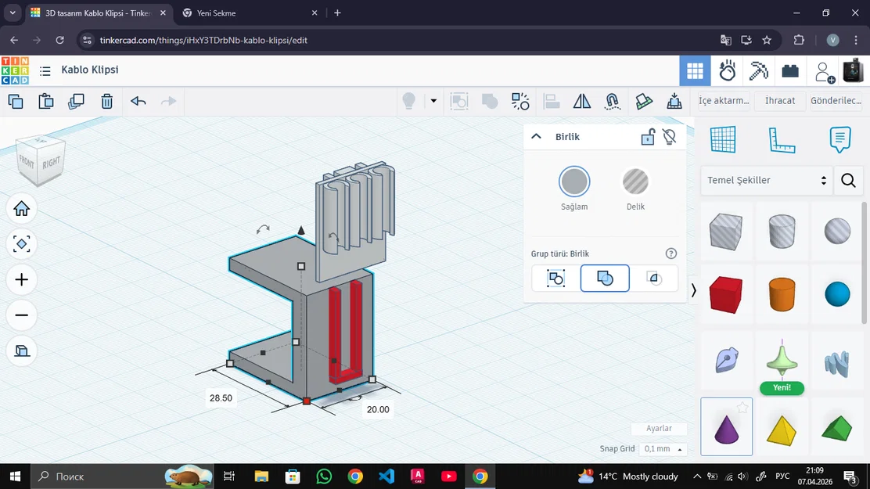Select the Sağlam solid option
Screen dimensions: 870x489
pos(574,182)
